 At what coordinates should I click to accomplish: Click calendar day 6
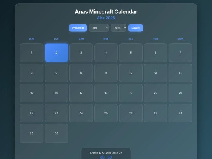[x=155, y=53]
